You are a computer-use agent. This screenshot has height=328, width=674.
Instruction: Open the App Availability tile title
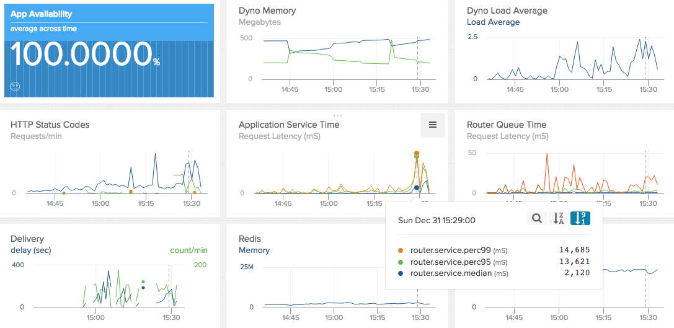[x=42, y=14]
